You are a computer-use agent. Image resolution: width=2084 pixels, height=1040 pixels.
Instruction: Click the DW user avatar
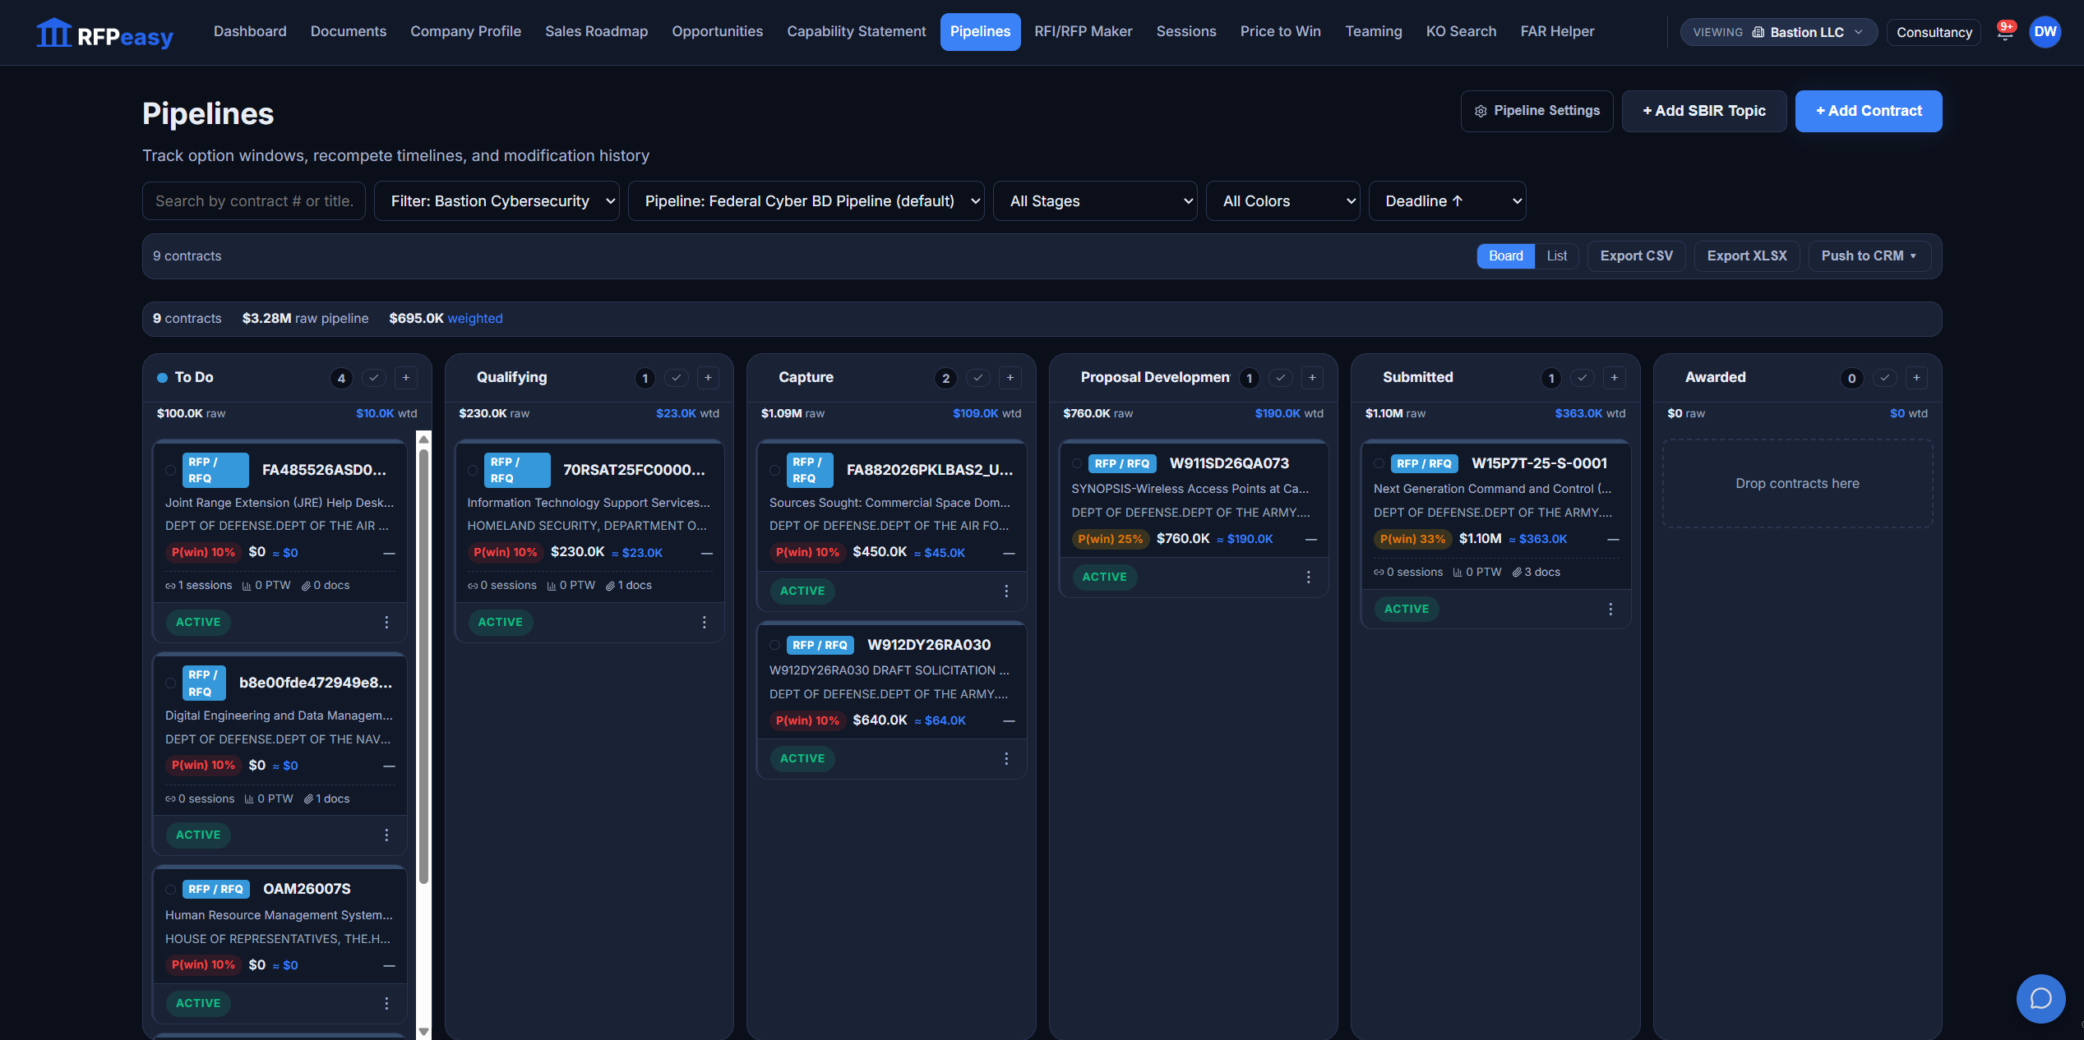point(2045,32)
